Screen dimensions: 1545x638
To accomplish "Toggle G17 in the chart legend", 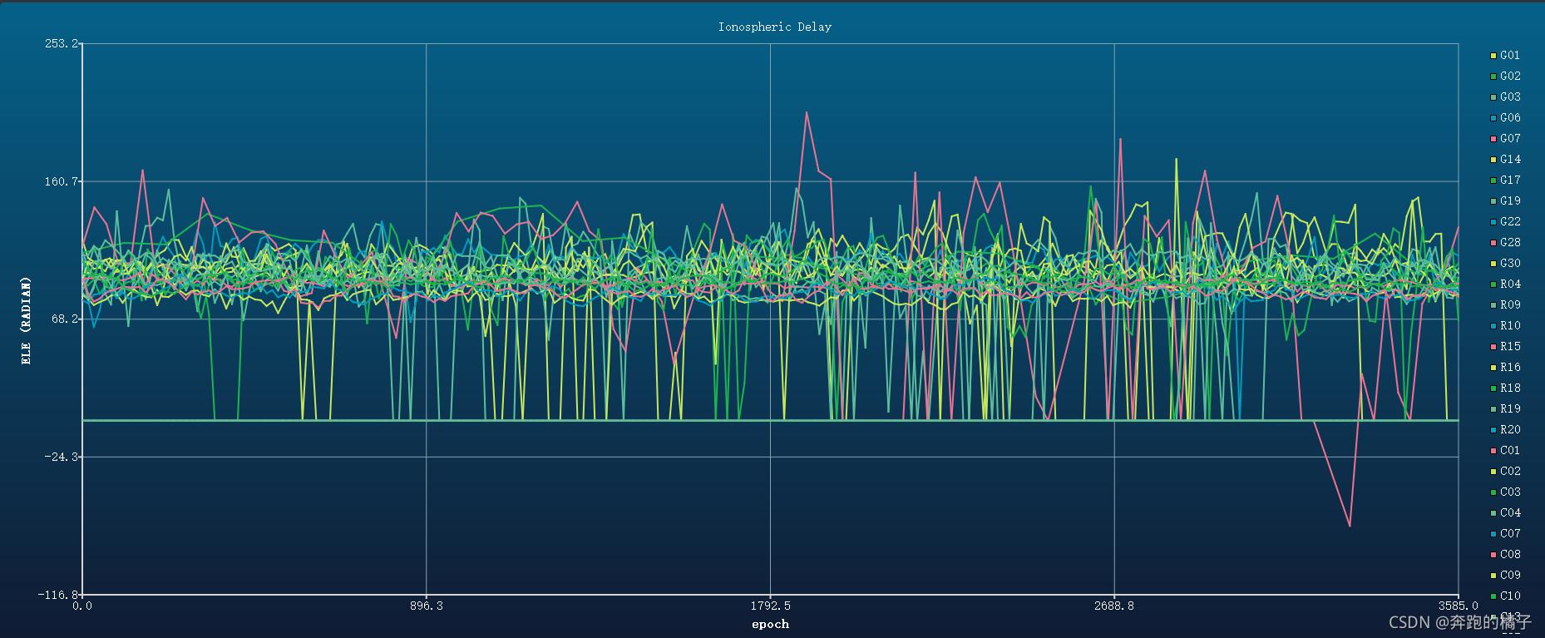I will point(1505,181).
